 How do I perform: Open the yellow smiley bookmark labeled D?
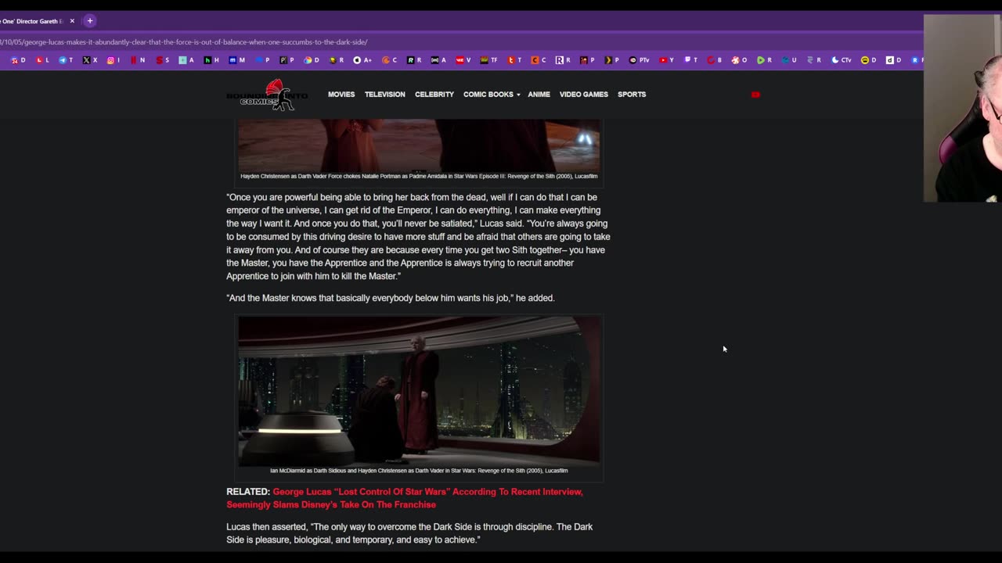coord(869,60)
